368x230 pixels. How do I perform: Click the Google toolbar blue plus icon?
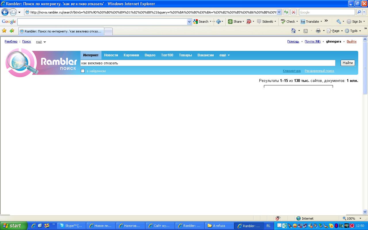[218, 22]
